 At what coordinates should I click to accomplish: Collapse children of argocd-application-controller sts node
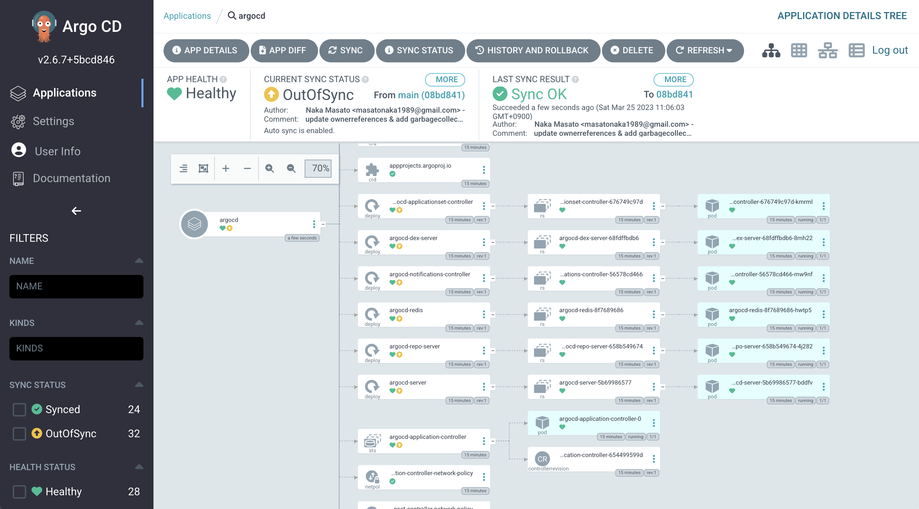(x=493, y=441)
